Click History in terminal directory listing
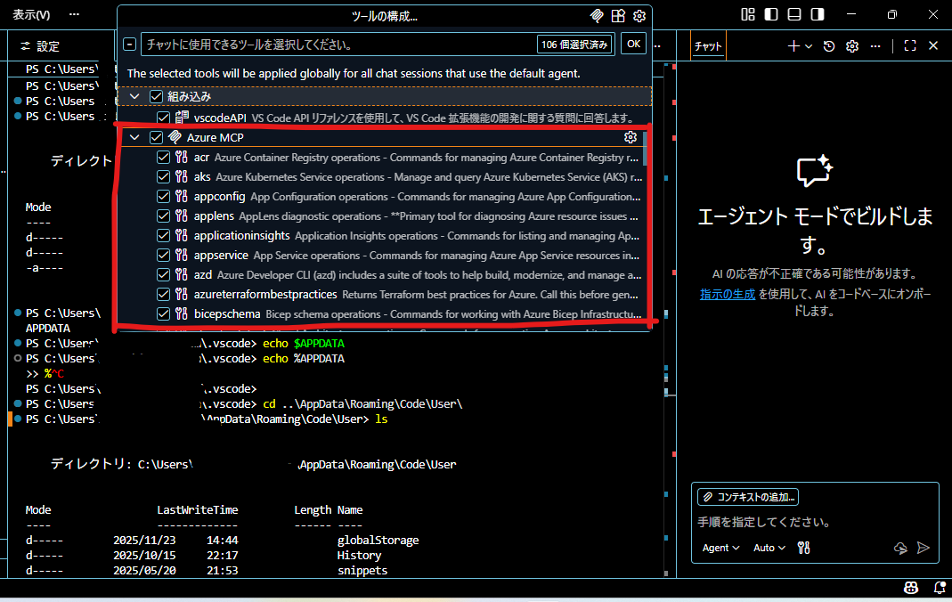 point(360,556)
